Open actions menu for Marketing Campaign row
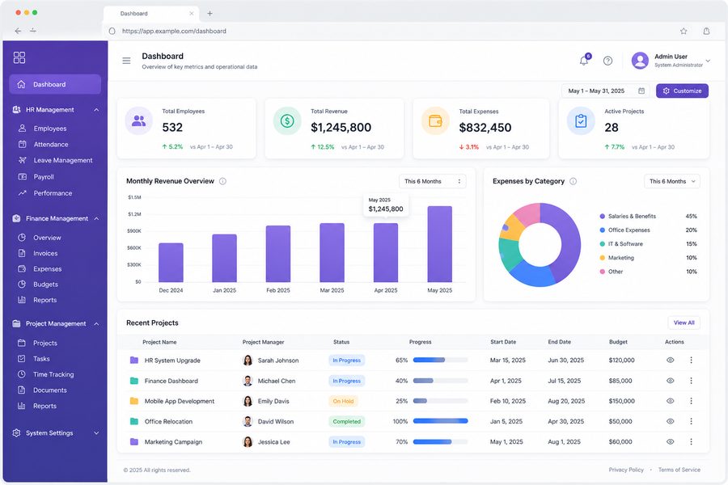This screenshot has width=728, height=485. 691,442
